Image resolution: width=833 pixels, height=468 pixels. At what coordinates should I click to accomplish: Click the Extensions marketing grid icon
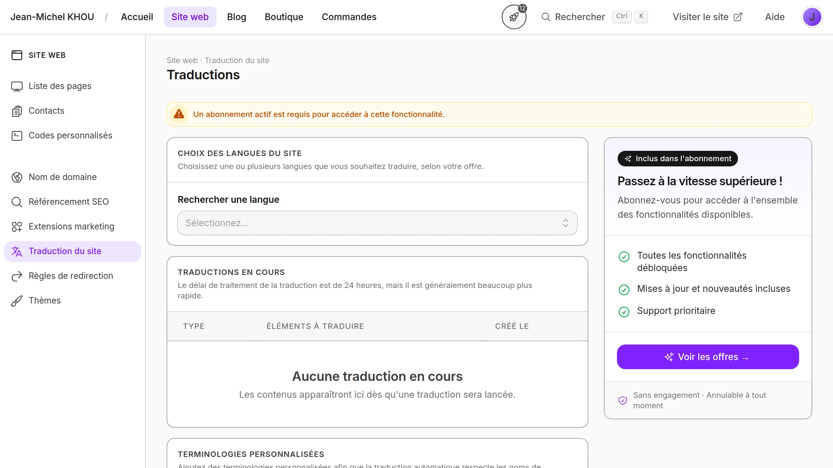click(x=17, y=227)
